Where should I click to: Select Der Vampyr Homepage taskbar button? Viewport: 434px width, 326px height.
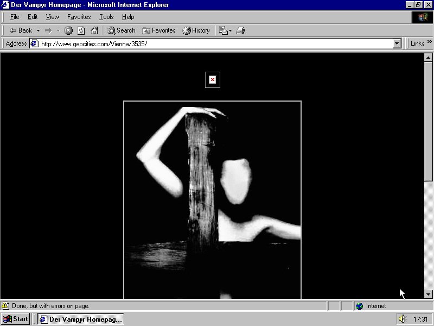80,319
